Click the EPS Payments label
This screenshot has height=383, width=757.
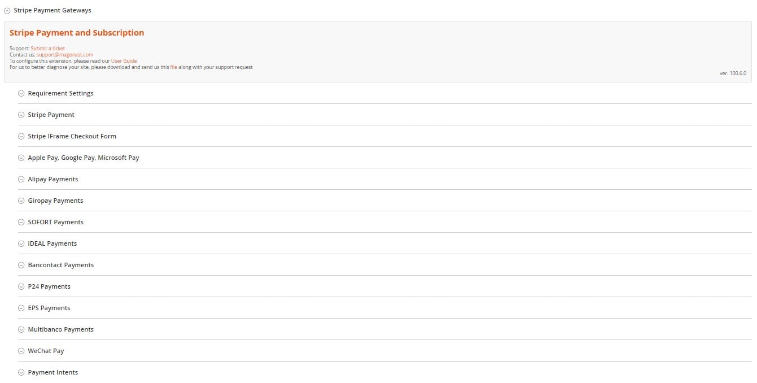[49, 308]
